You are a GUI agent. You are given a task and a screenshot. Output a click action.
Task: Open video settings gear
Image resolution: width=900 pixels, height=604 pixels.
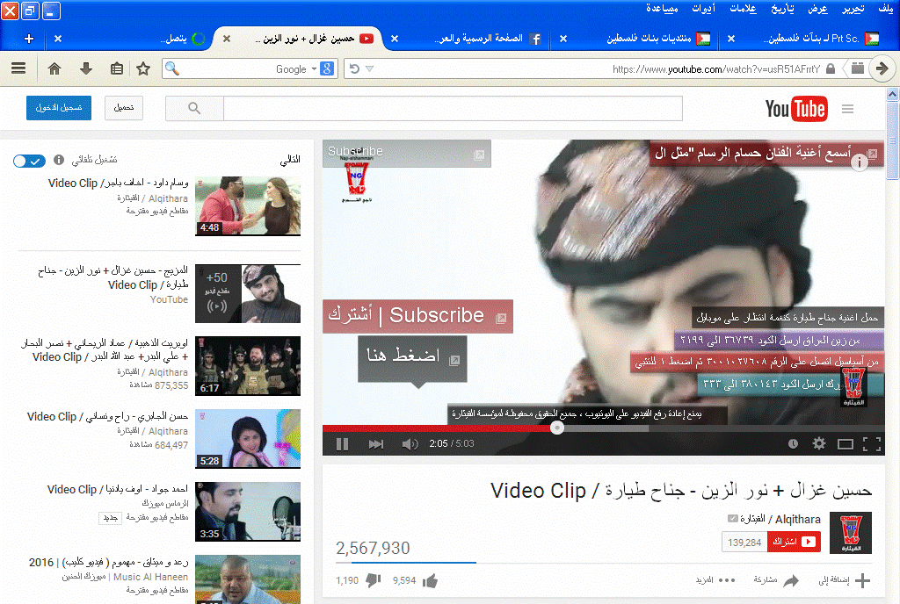(x=819, y=443)
